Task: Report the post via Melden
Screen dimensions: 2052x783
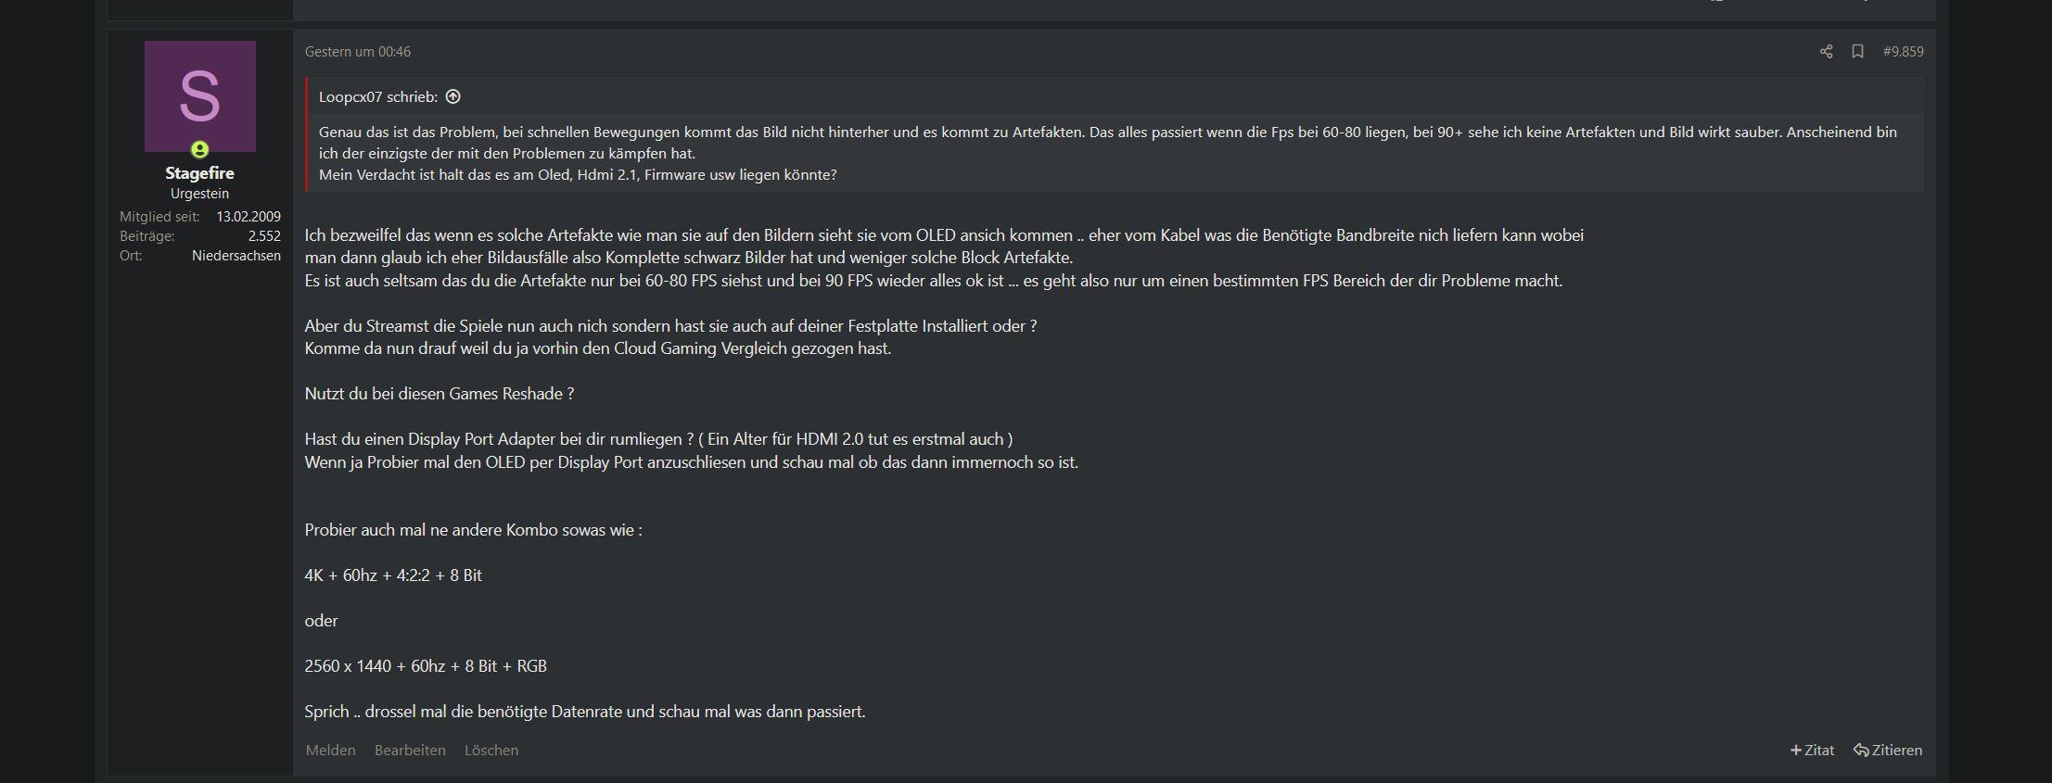Action: pyautogui.click(x=330, y=751)
